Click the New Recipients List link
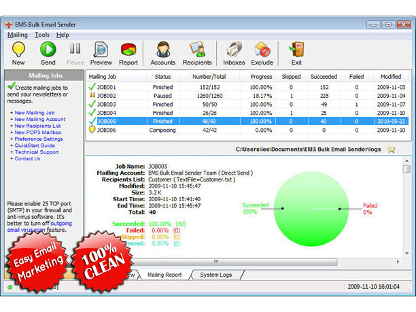The height and width of the screenshot is (312, 416). 37,126
